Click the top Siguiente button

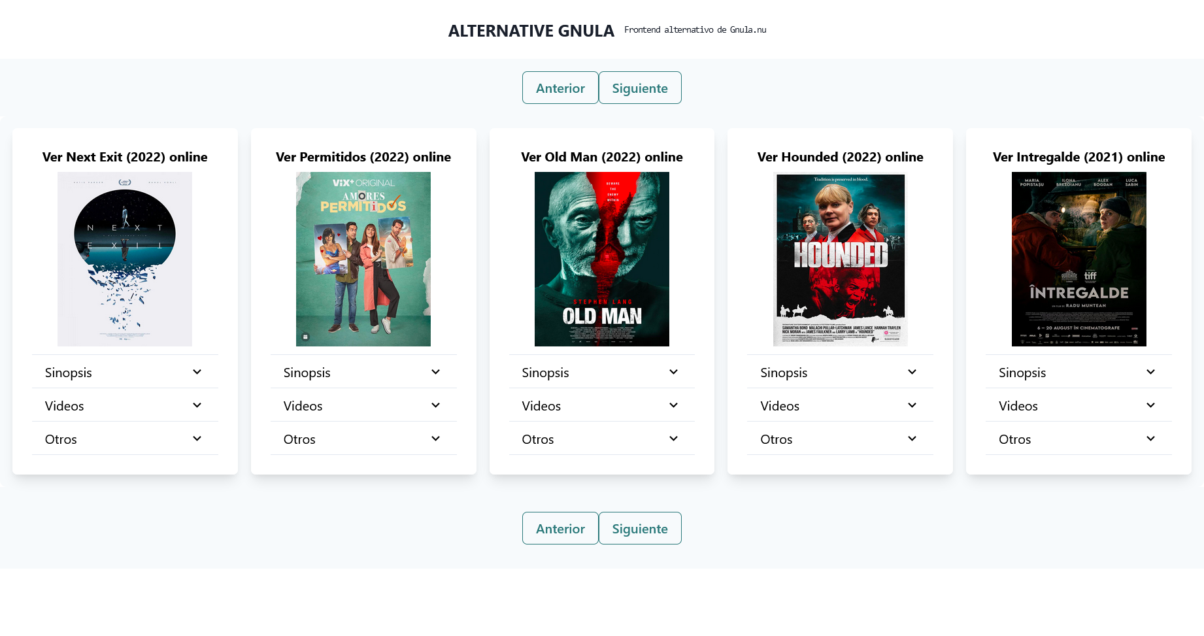point(640,88)
